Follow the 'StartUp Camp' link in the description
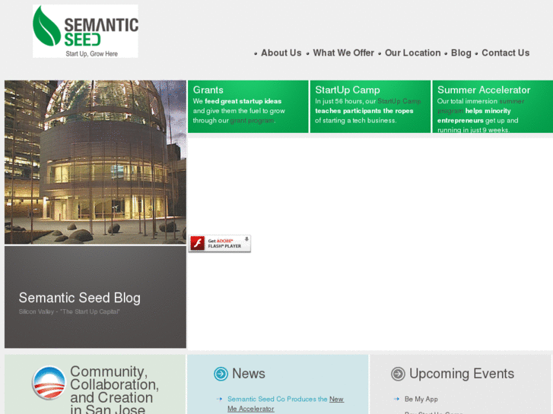Viewport: 553px width, 414px height. [x=399, y=101]
